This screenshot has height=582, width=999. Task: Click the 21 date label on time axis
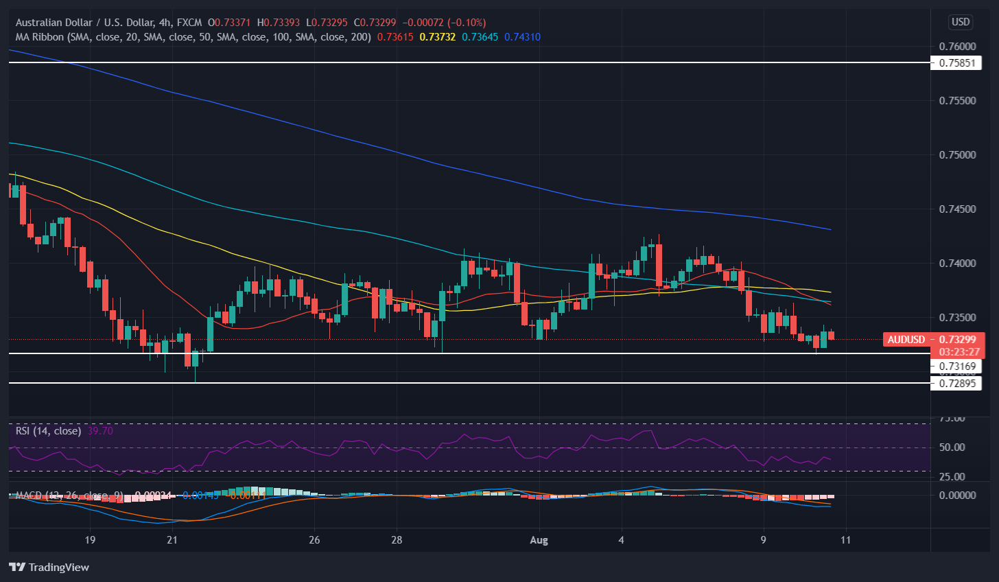pyautogui.click(x=172, y=540)
